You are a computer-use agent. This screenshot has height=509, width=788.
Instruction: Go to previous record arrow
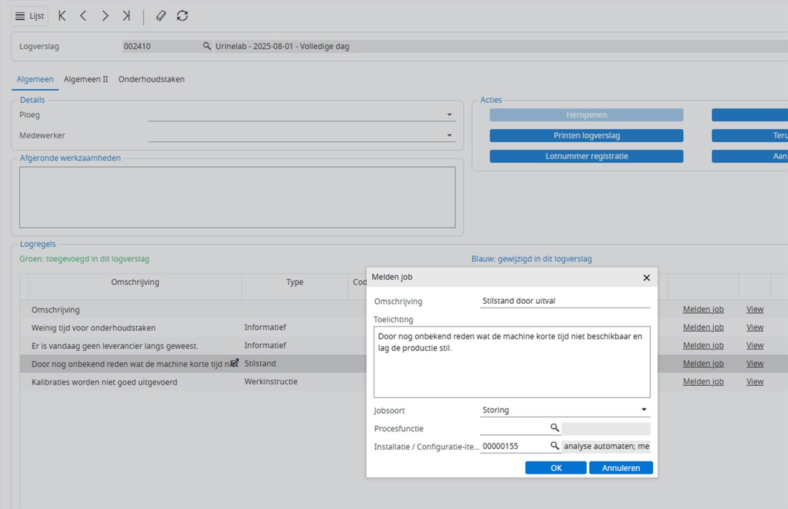83,16
